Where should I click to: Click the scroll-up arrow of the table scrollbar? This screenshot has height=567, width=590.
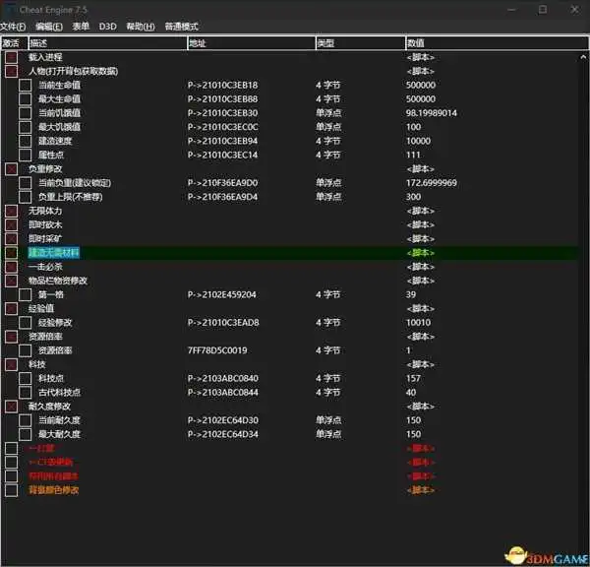(x=583, y=57)
